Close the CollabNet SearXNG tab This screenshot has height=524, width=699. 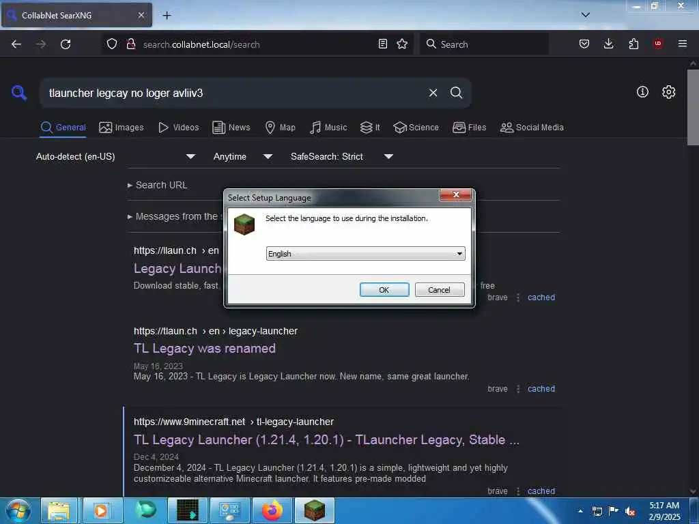(141, 15)
